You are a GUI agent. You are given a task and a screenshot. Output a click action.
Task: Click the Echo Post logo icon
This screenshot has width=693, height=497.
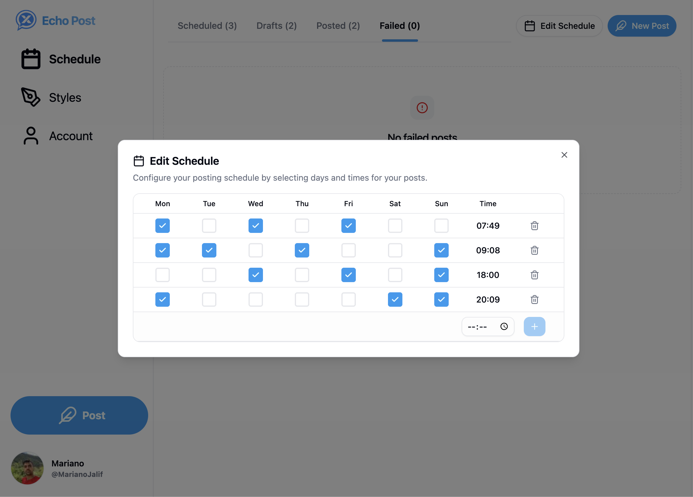(26, 20)
